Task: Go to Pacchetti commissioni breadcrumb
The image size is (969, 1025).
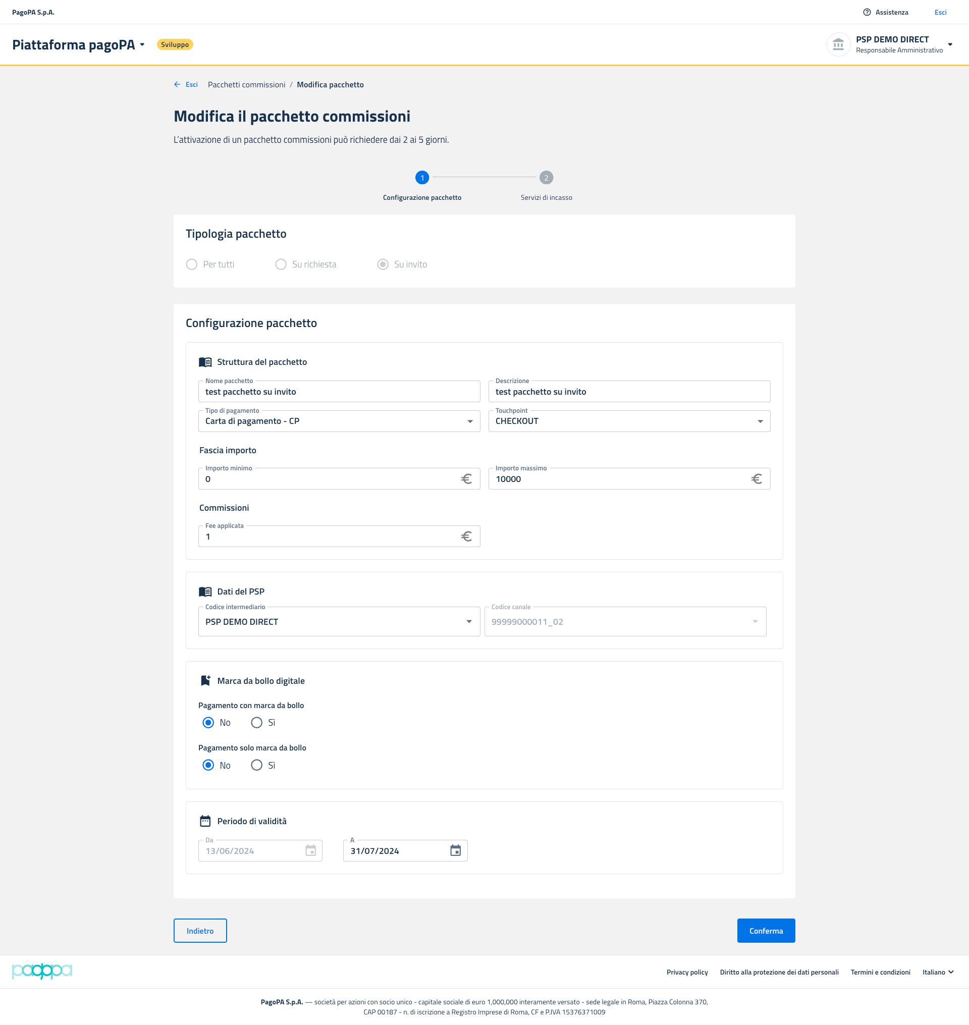Action: click(246, 85)
